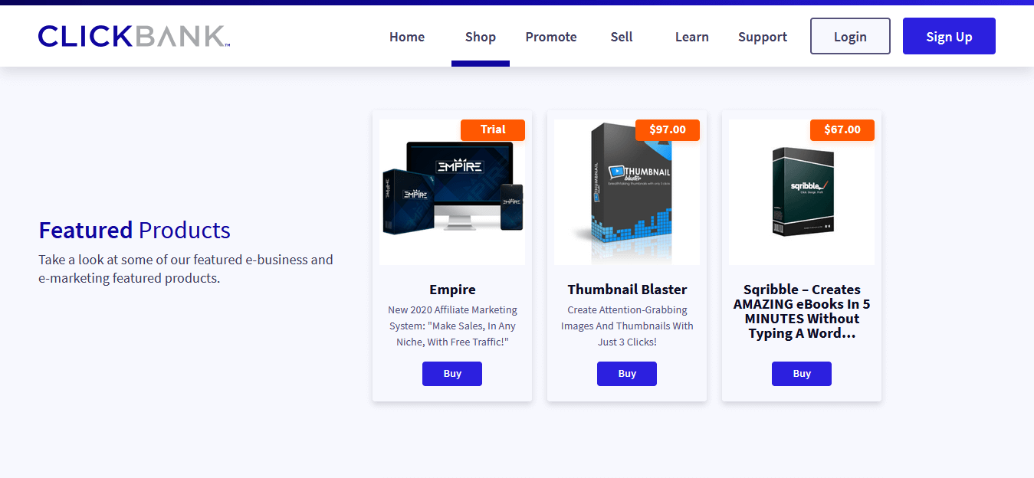This screenshot has height=478, width=1034.
Task: Open the Learn navigation item
Action: (x=692, y=37)
